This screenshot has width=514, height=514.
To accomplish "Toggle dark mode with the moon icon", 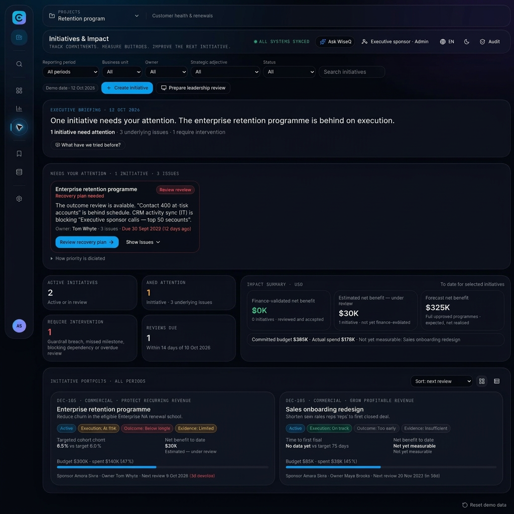I will pos(466,42).
